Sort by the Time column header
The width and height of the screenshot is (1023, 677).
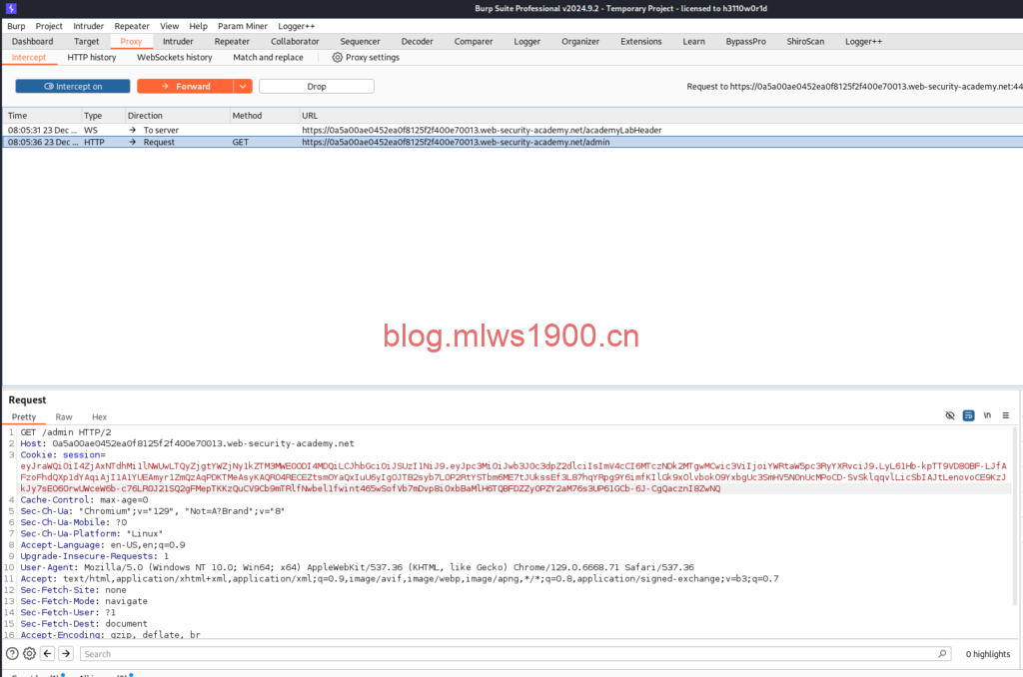(x=42, y=116)
